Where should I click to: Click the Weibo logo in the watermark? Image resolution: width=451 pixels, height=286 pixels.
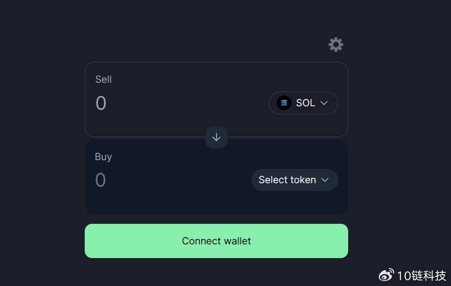point(386,275)
